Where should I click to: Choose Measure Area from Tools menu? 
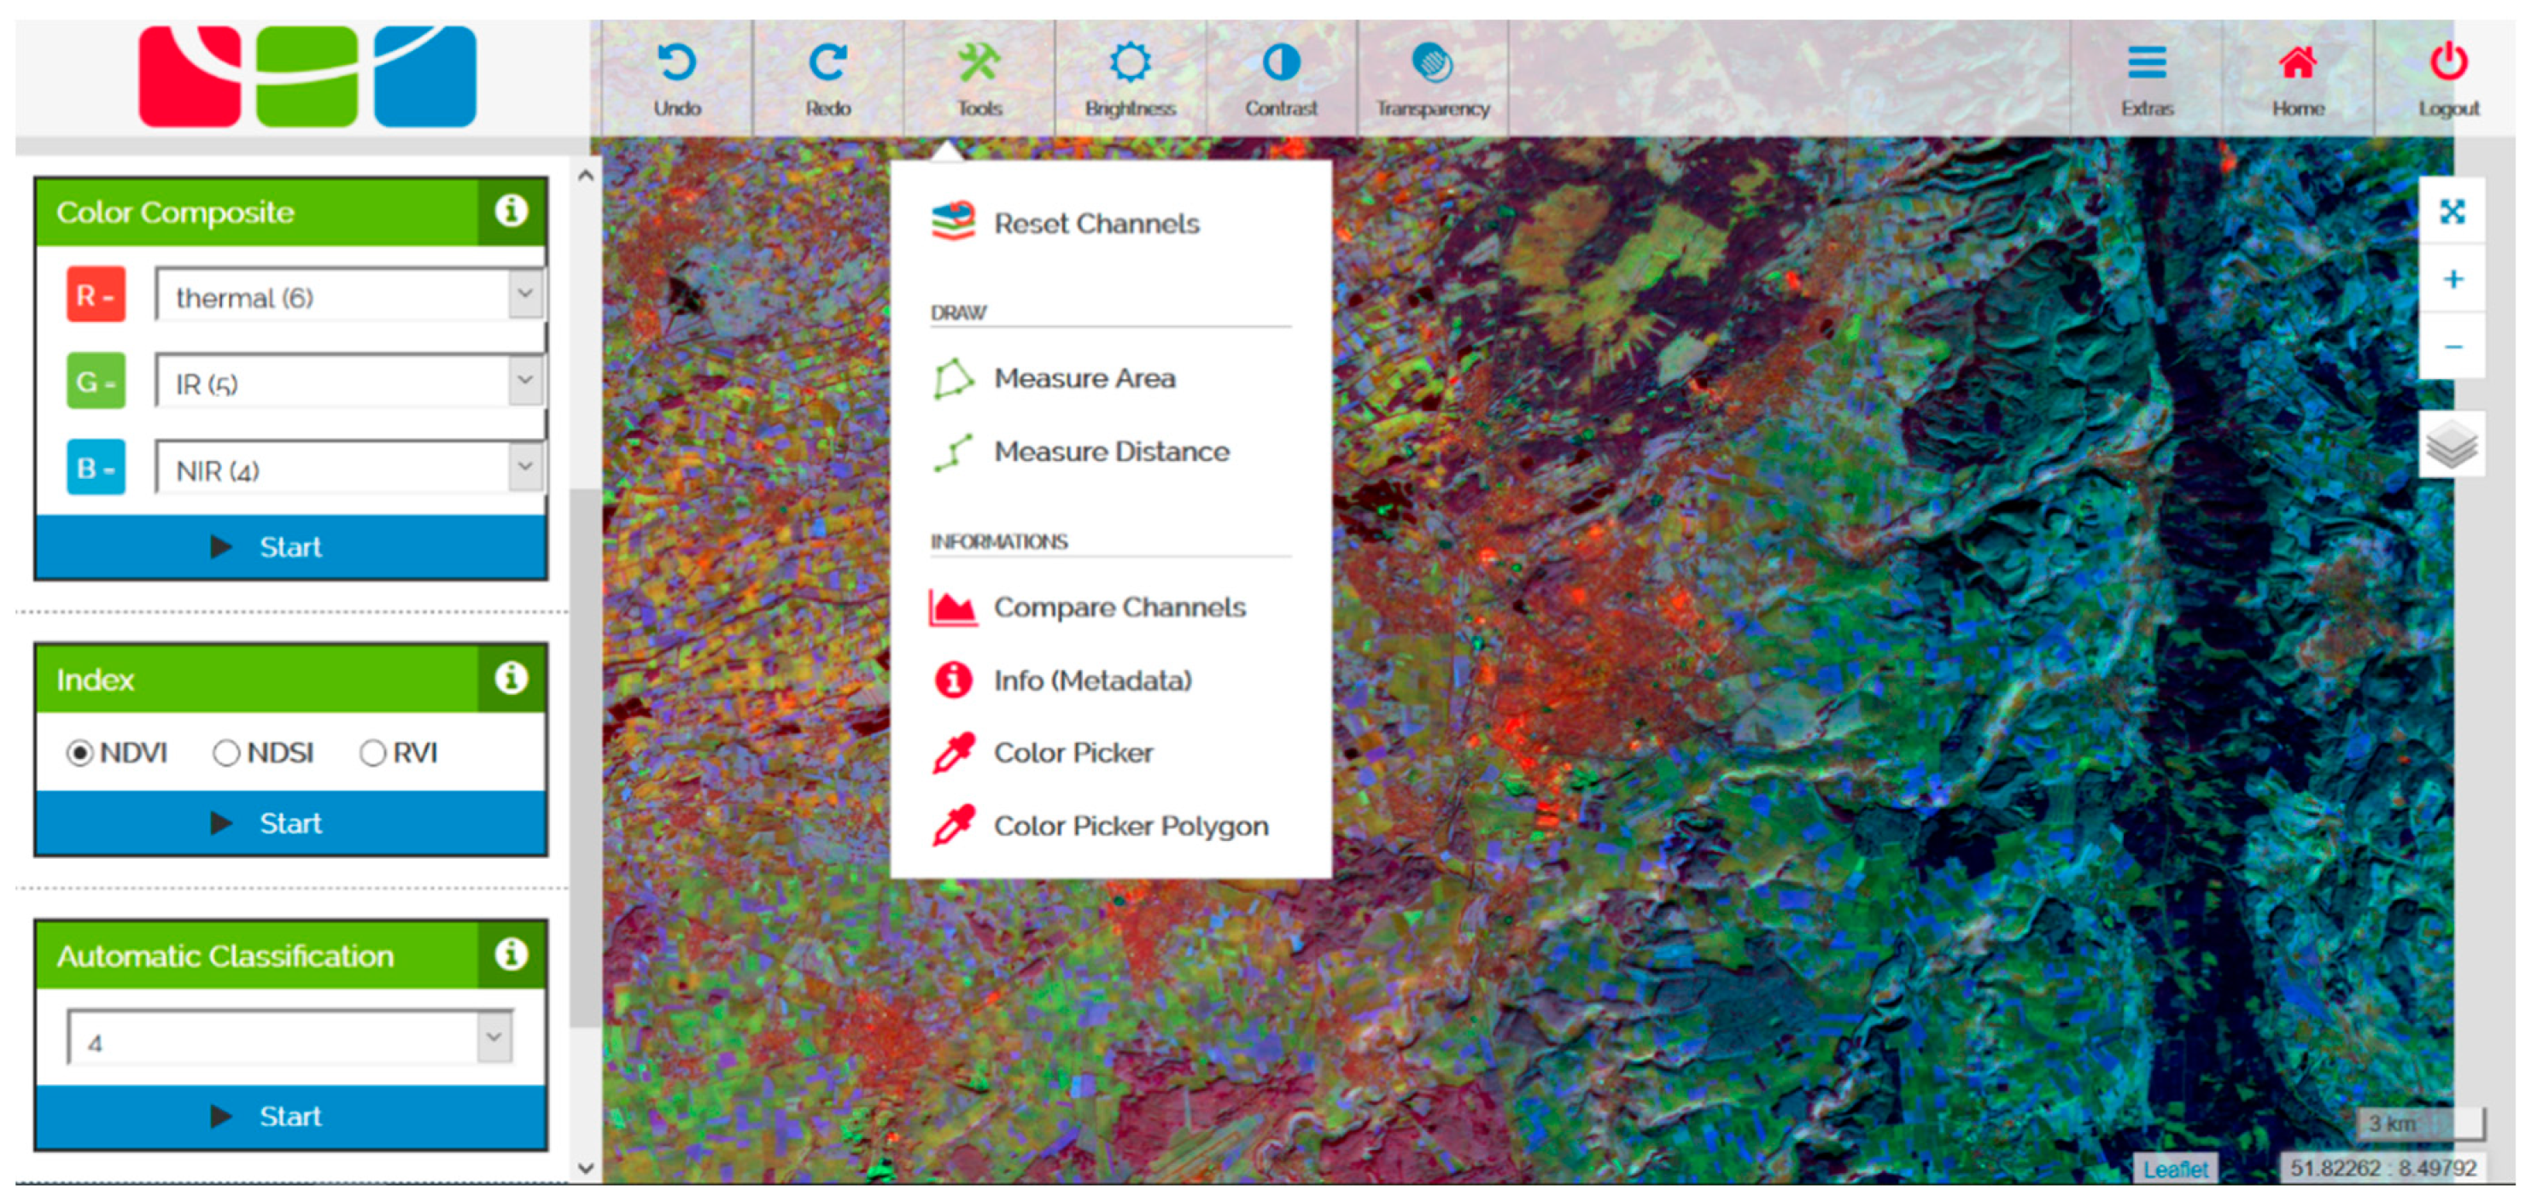(x=1084, y=378)
